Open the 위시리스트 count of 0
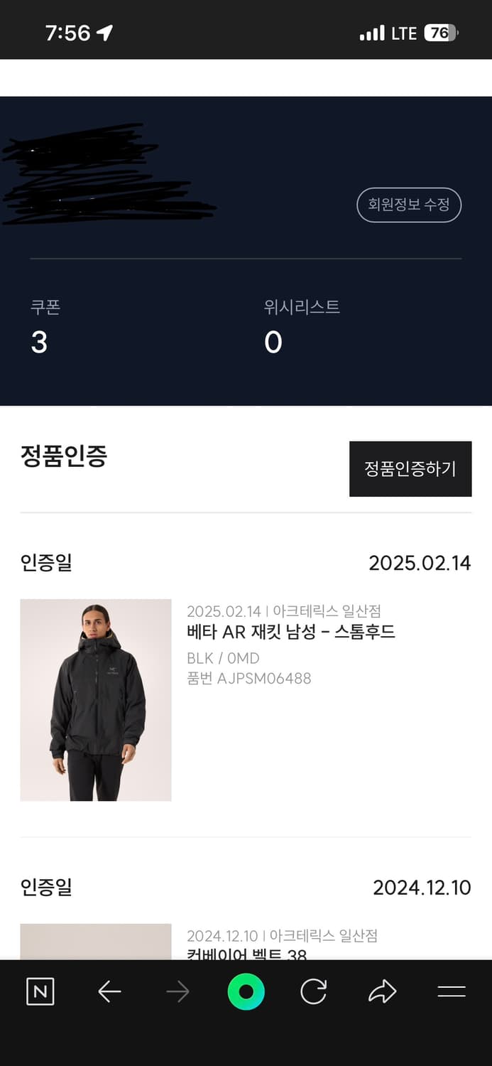The height and width of the screenshot is (1066, 492). coord(273,342)
